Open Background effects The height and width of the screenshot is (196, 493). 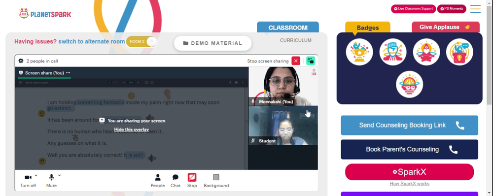coord(216,181)
